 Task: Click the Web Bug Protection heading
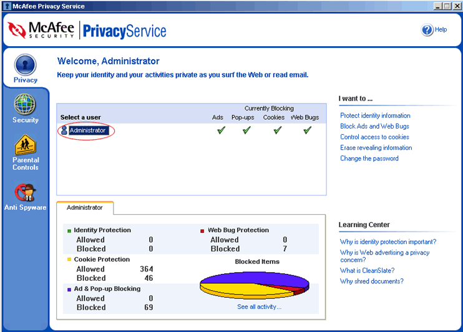tap(238, 230)
